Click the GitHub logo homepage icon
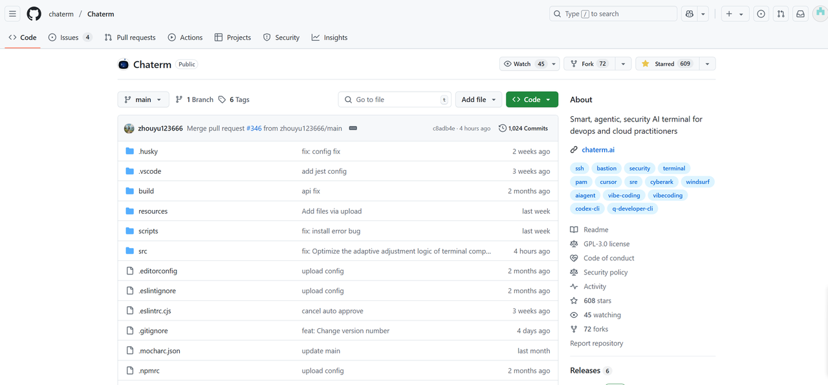 coord(34,14)
